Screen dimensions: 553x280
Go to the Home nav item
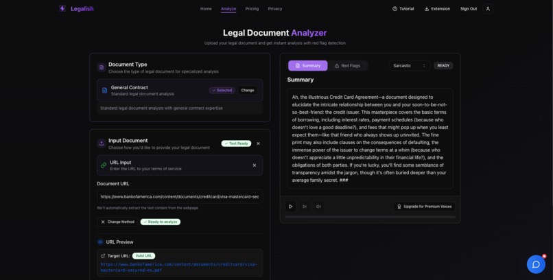206,9
